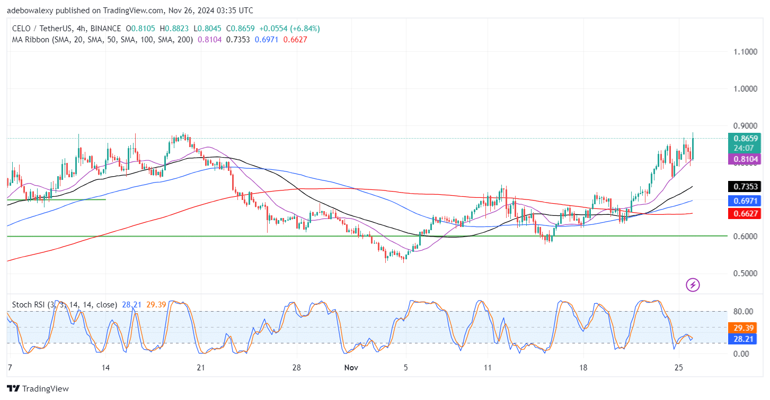Click the 5 date label on time axis
The height and width of the screenshot is (400, 770).
click(x=405, y=367)
